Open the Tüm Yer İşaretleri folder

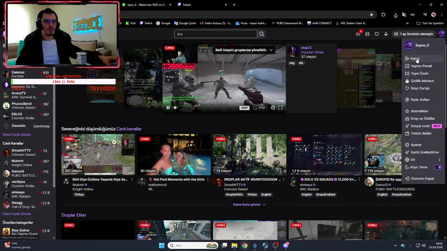pyautogui.click(x=430, y=23)
